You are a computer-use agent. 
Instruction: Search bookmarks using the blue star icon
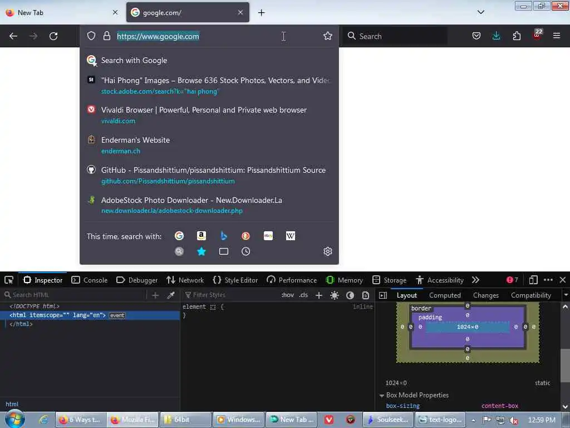tap(202, 251)
